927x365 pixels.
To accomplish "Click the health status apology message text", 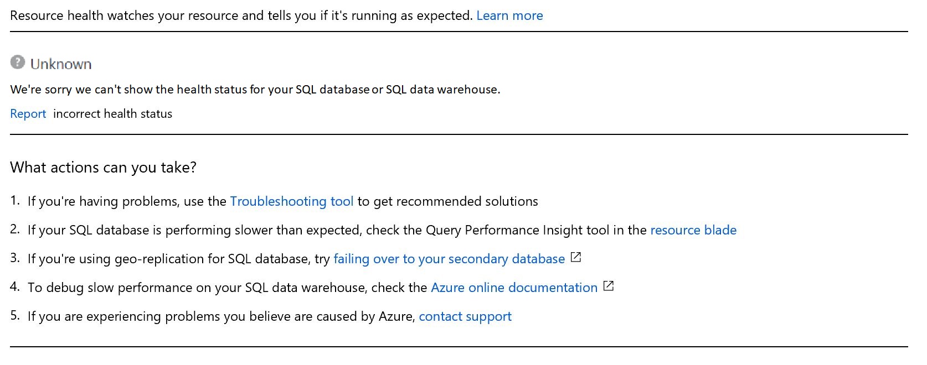I will coord(255,89).
